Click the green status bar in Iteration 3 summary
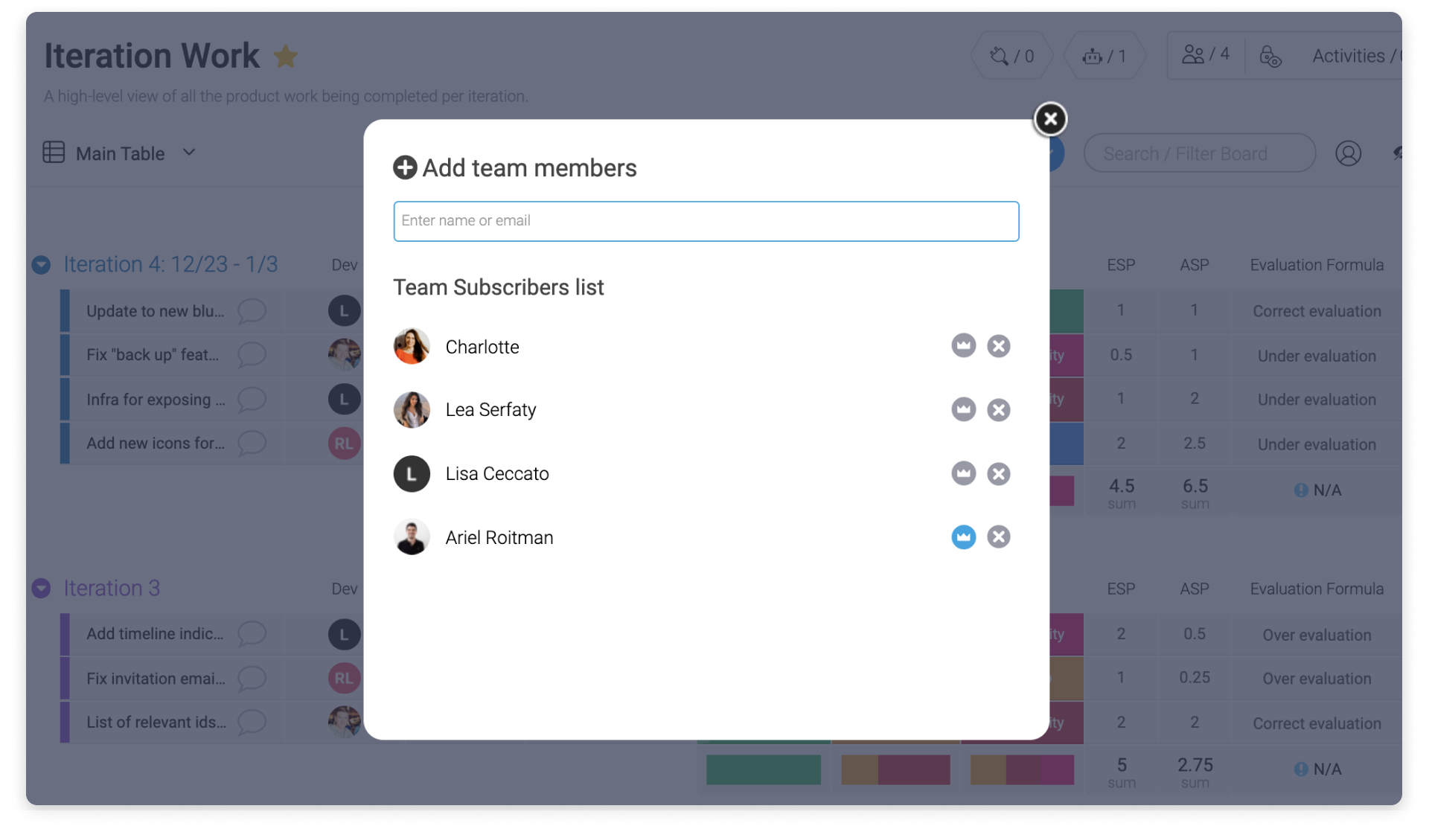The height and width of the screenshot is (829, 1429). [764, 769]
